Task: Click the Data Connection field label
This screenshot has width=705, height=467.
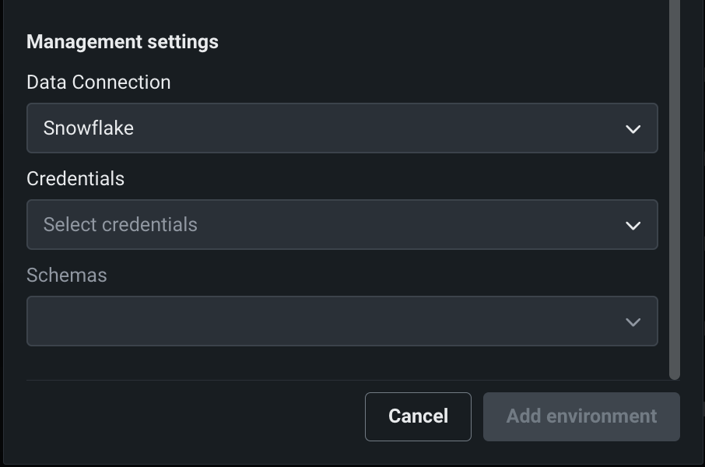Action: tap(98, 83)
